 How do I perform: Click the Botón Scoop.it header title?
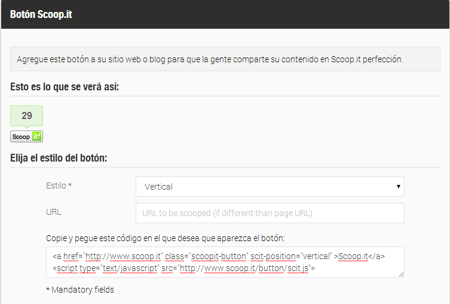(41, 14)
